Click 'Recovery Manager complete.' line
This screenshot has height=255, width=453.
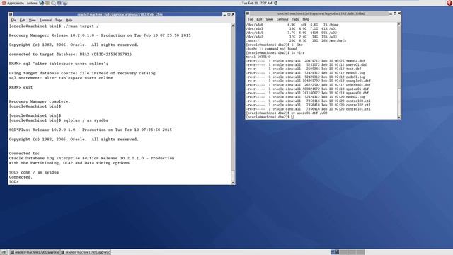40,101
